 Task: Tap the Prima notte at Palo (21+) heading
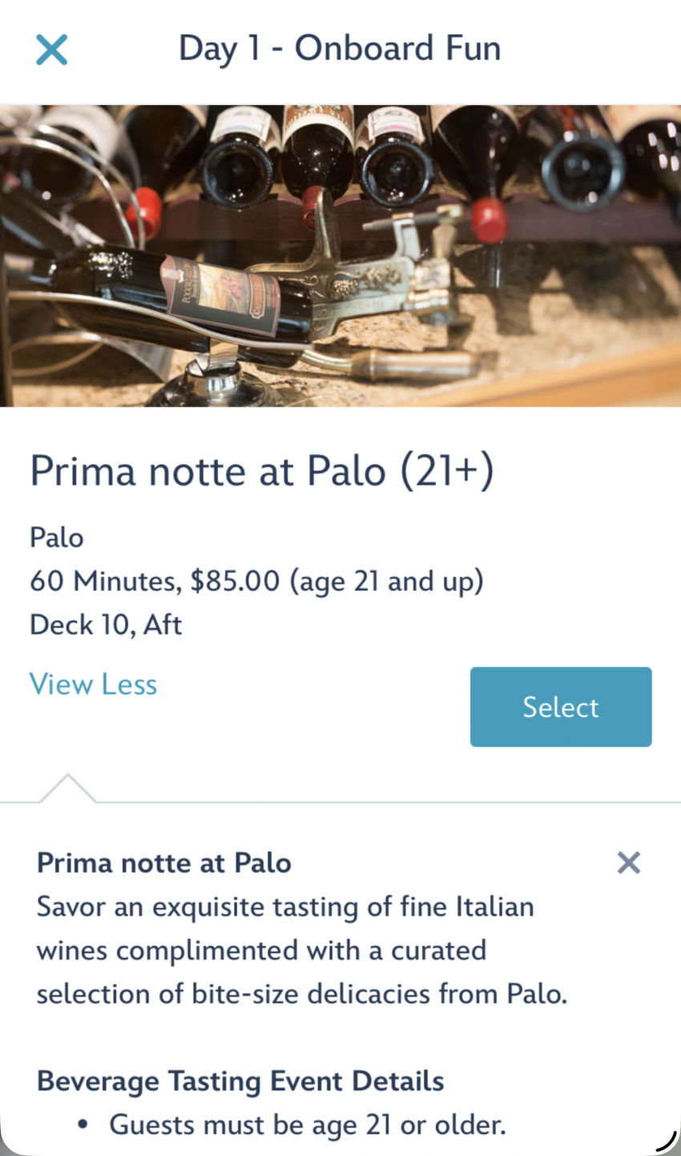click(x=262, y=471)
